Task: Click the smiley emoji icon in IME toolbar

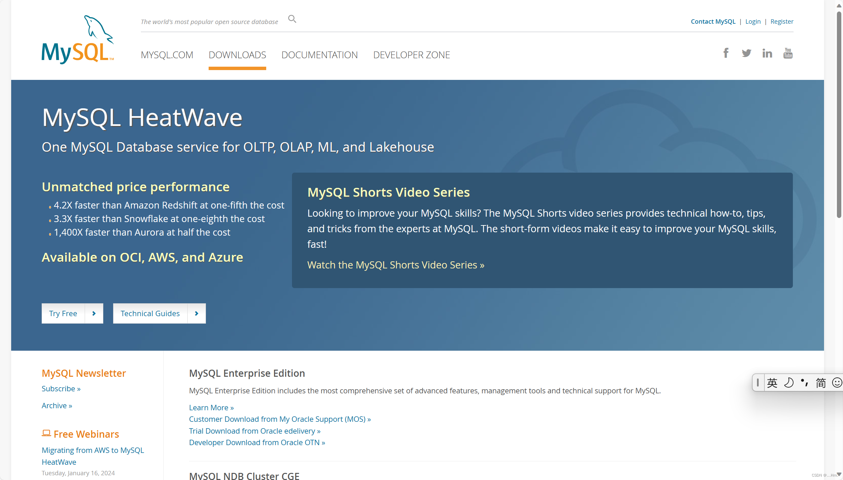Action: click(837, 383)
